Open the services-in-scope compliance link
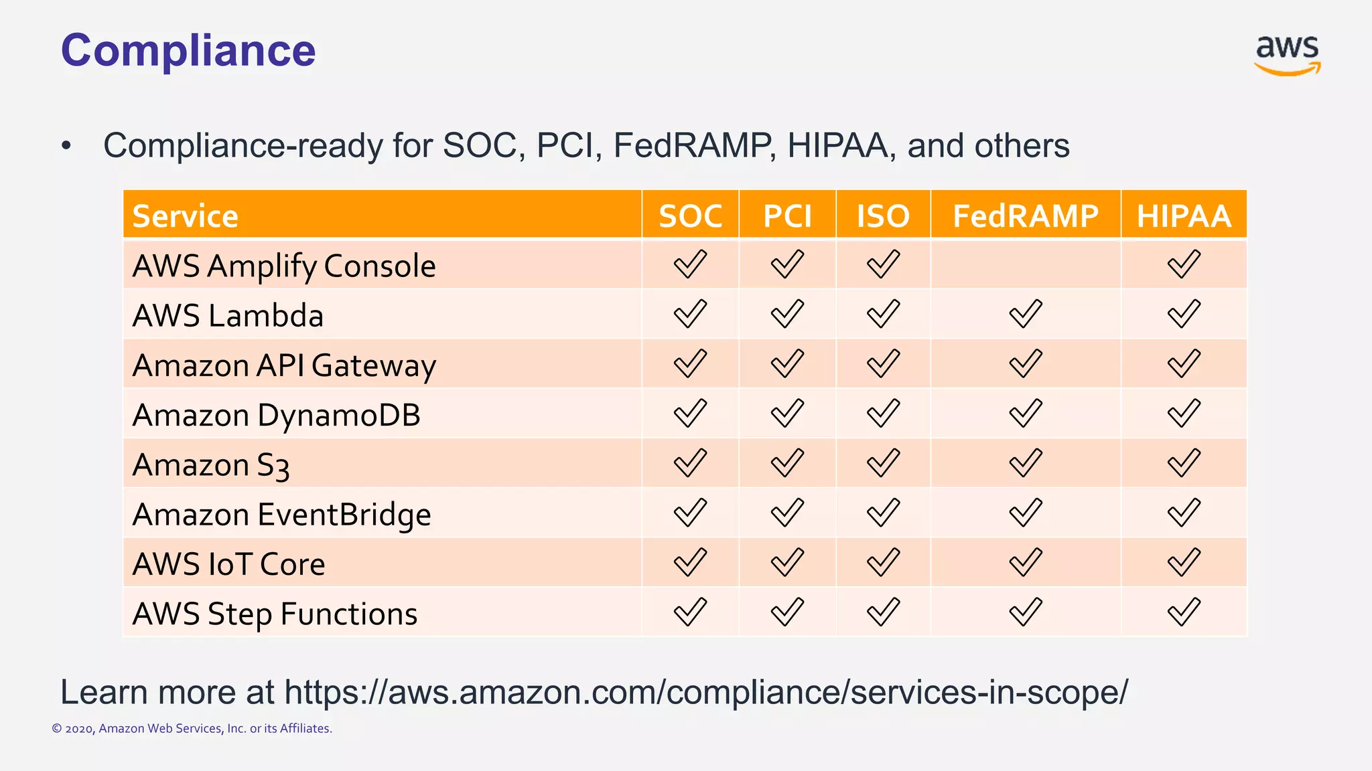This screenshot has height=771, width=1372. pyautogui.click(x=706, y=692)
